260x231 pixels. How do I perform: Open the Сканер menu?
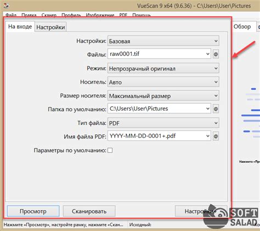49,15
